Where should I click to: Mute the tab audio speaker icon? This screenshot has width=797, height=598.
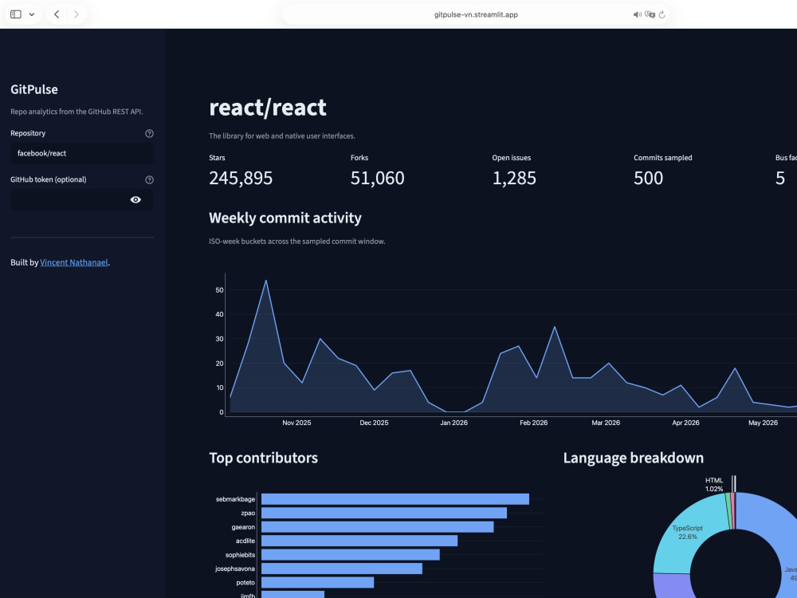[637, 14]
